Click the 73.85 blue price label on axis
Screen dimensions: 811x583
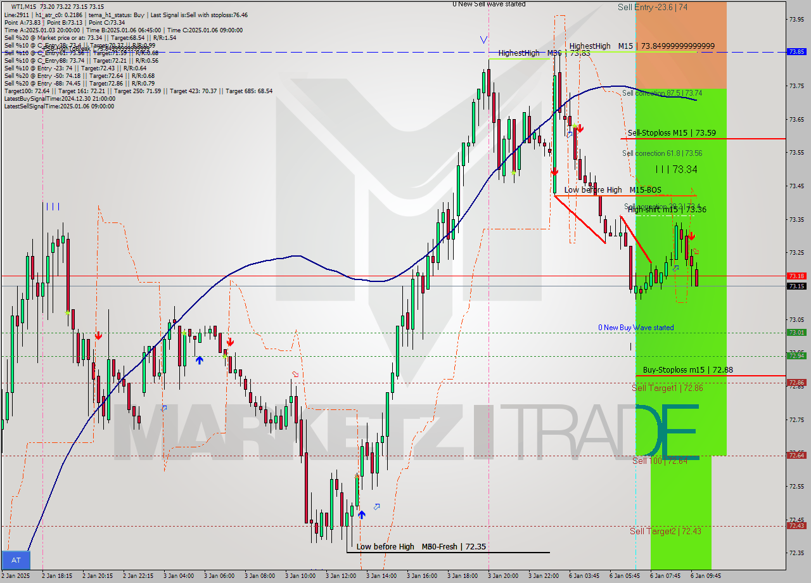click(x=796, y=52)
